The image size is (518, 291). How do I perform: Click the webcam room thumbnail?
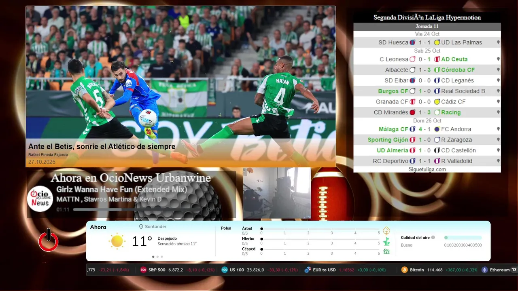click(277, 193)
